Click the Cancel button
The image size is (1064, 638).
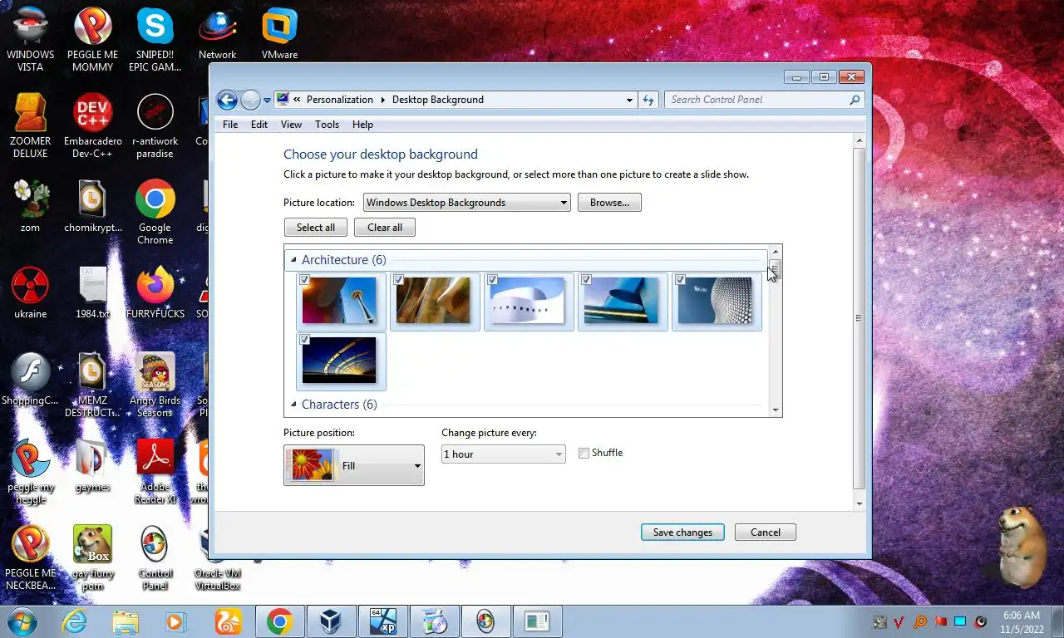766,532
